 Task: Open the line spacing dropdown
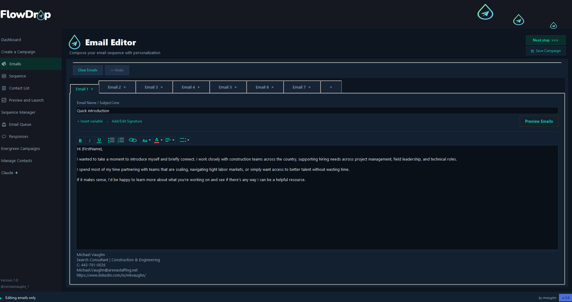[x=184, y=140]
